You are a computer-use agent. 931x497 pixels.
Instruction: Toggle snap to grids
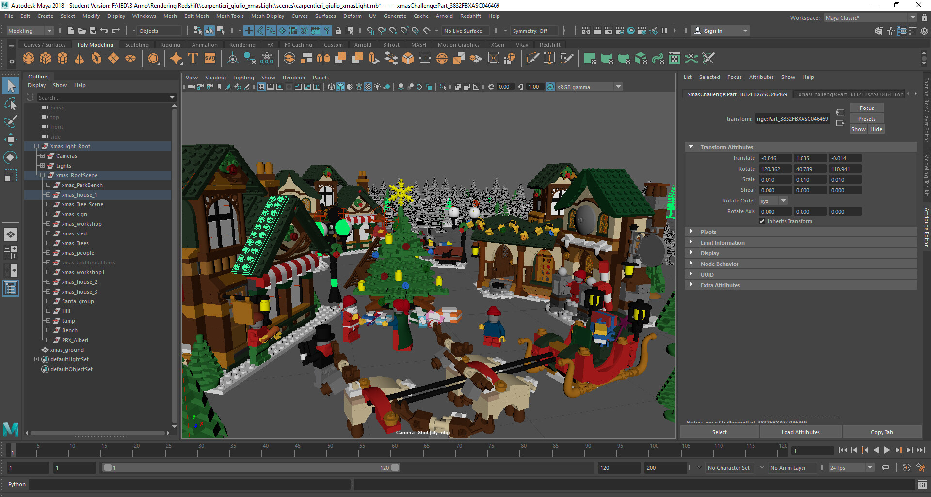point(371,31)
